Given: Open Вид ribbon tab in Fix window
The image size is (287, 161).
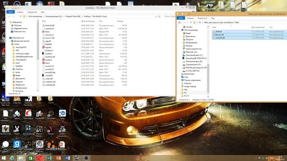Looking at the screenshot, I should 213,18.
